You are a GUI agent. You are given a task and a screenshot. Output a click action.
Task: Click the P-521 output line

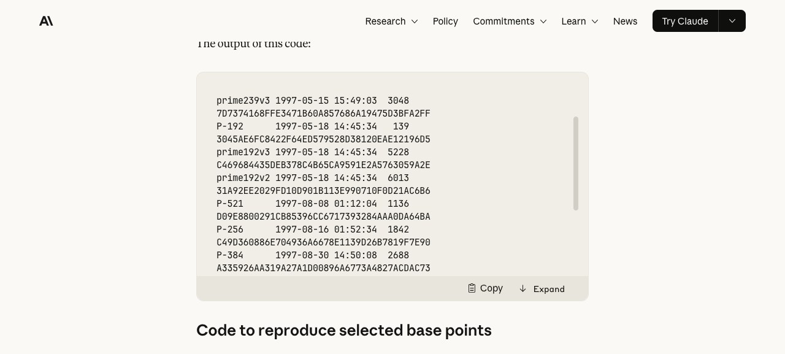[313, 204]
